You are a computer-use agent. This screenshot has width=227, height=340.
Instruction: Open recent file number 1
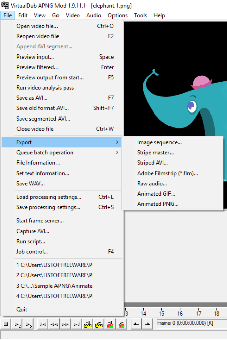(62, 265)
